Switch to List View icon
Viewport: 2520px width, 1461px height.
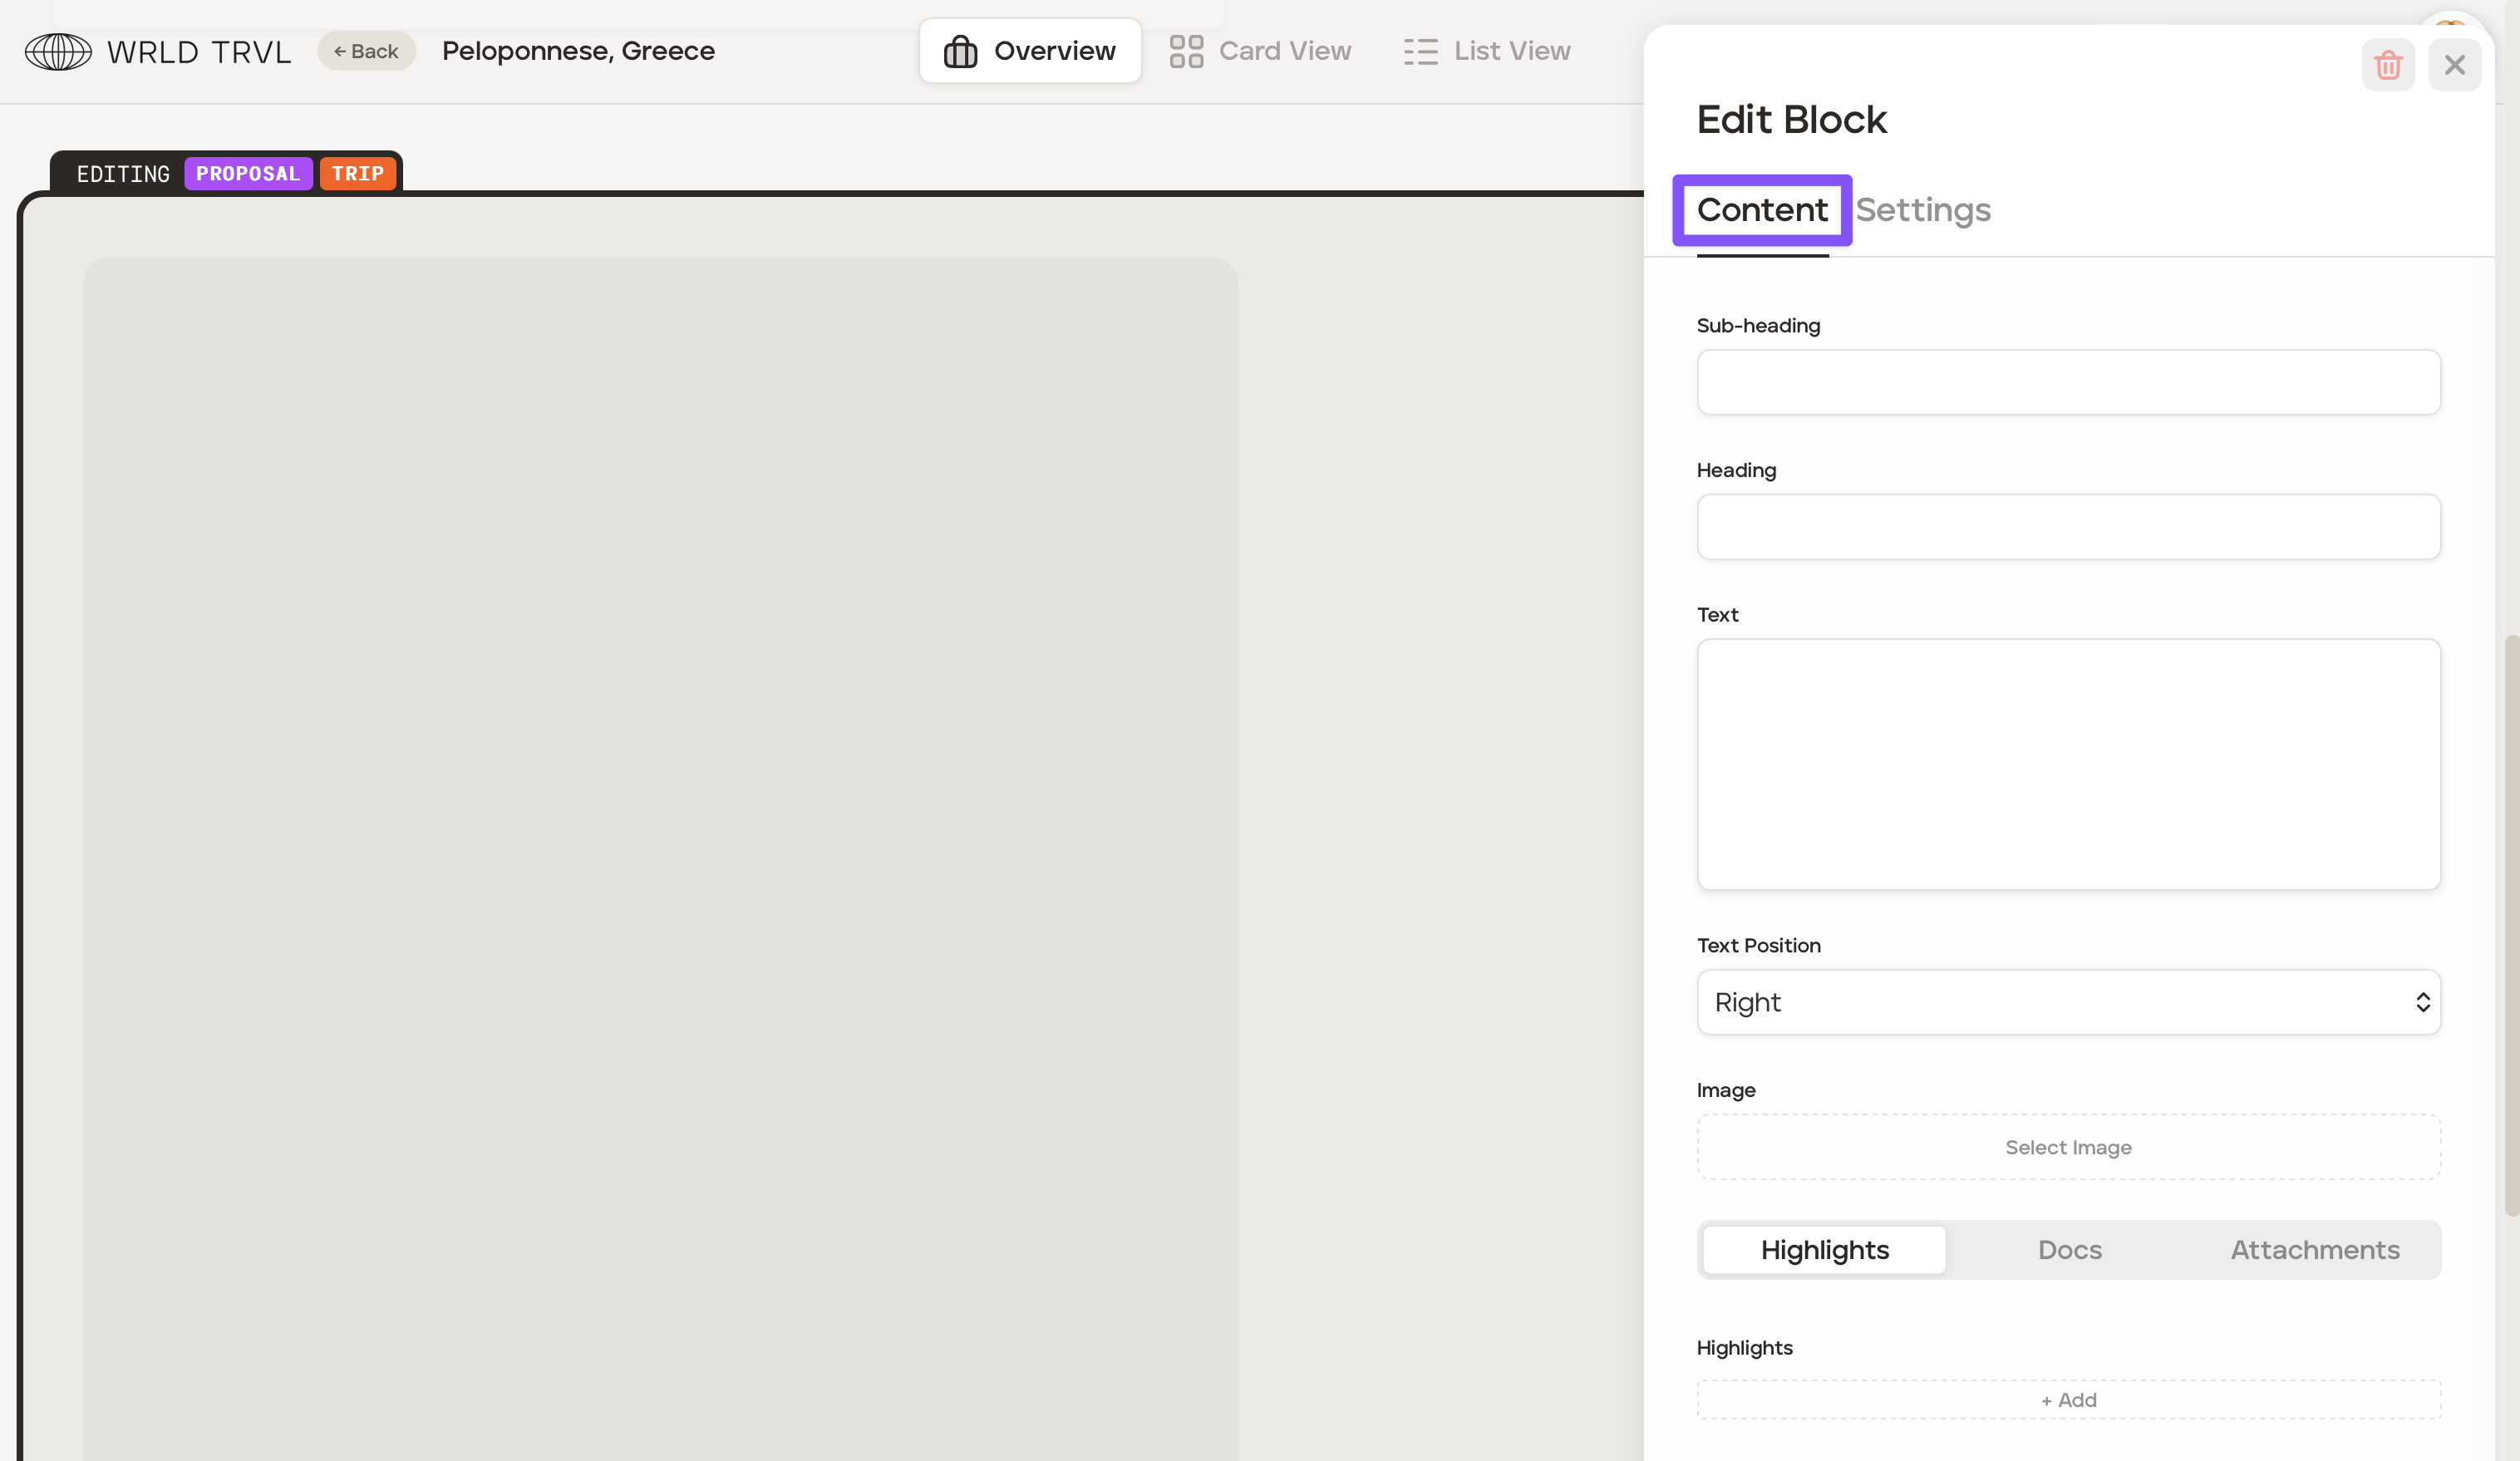click(1420, 51)
